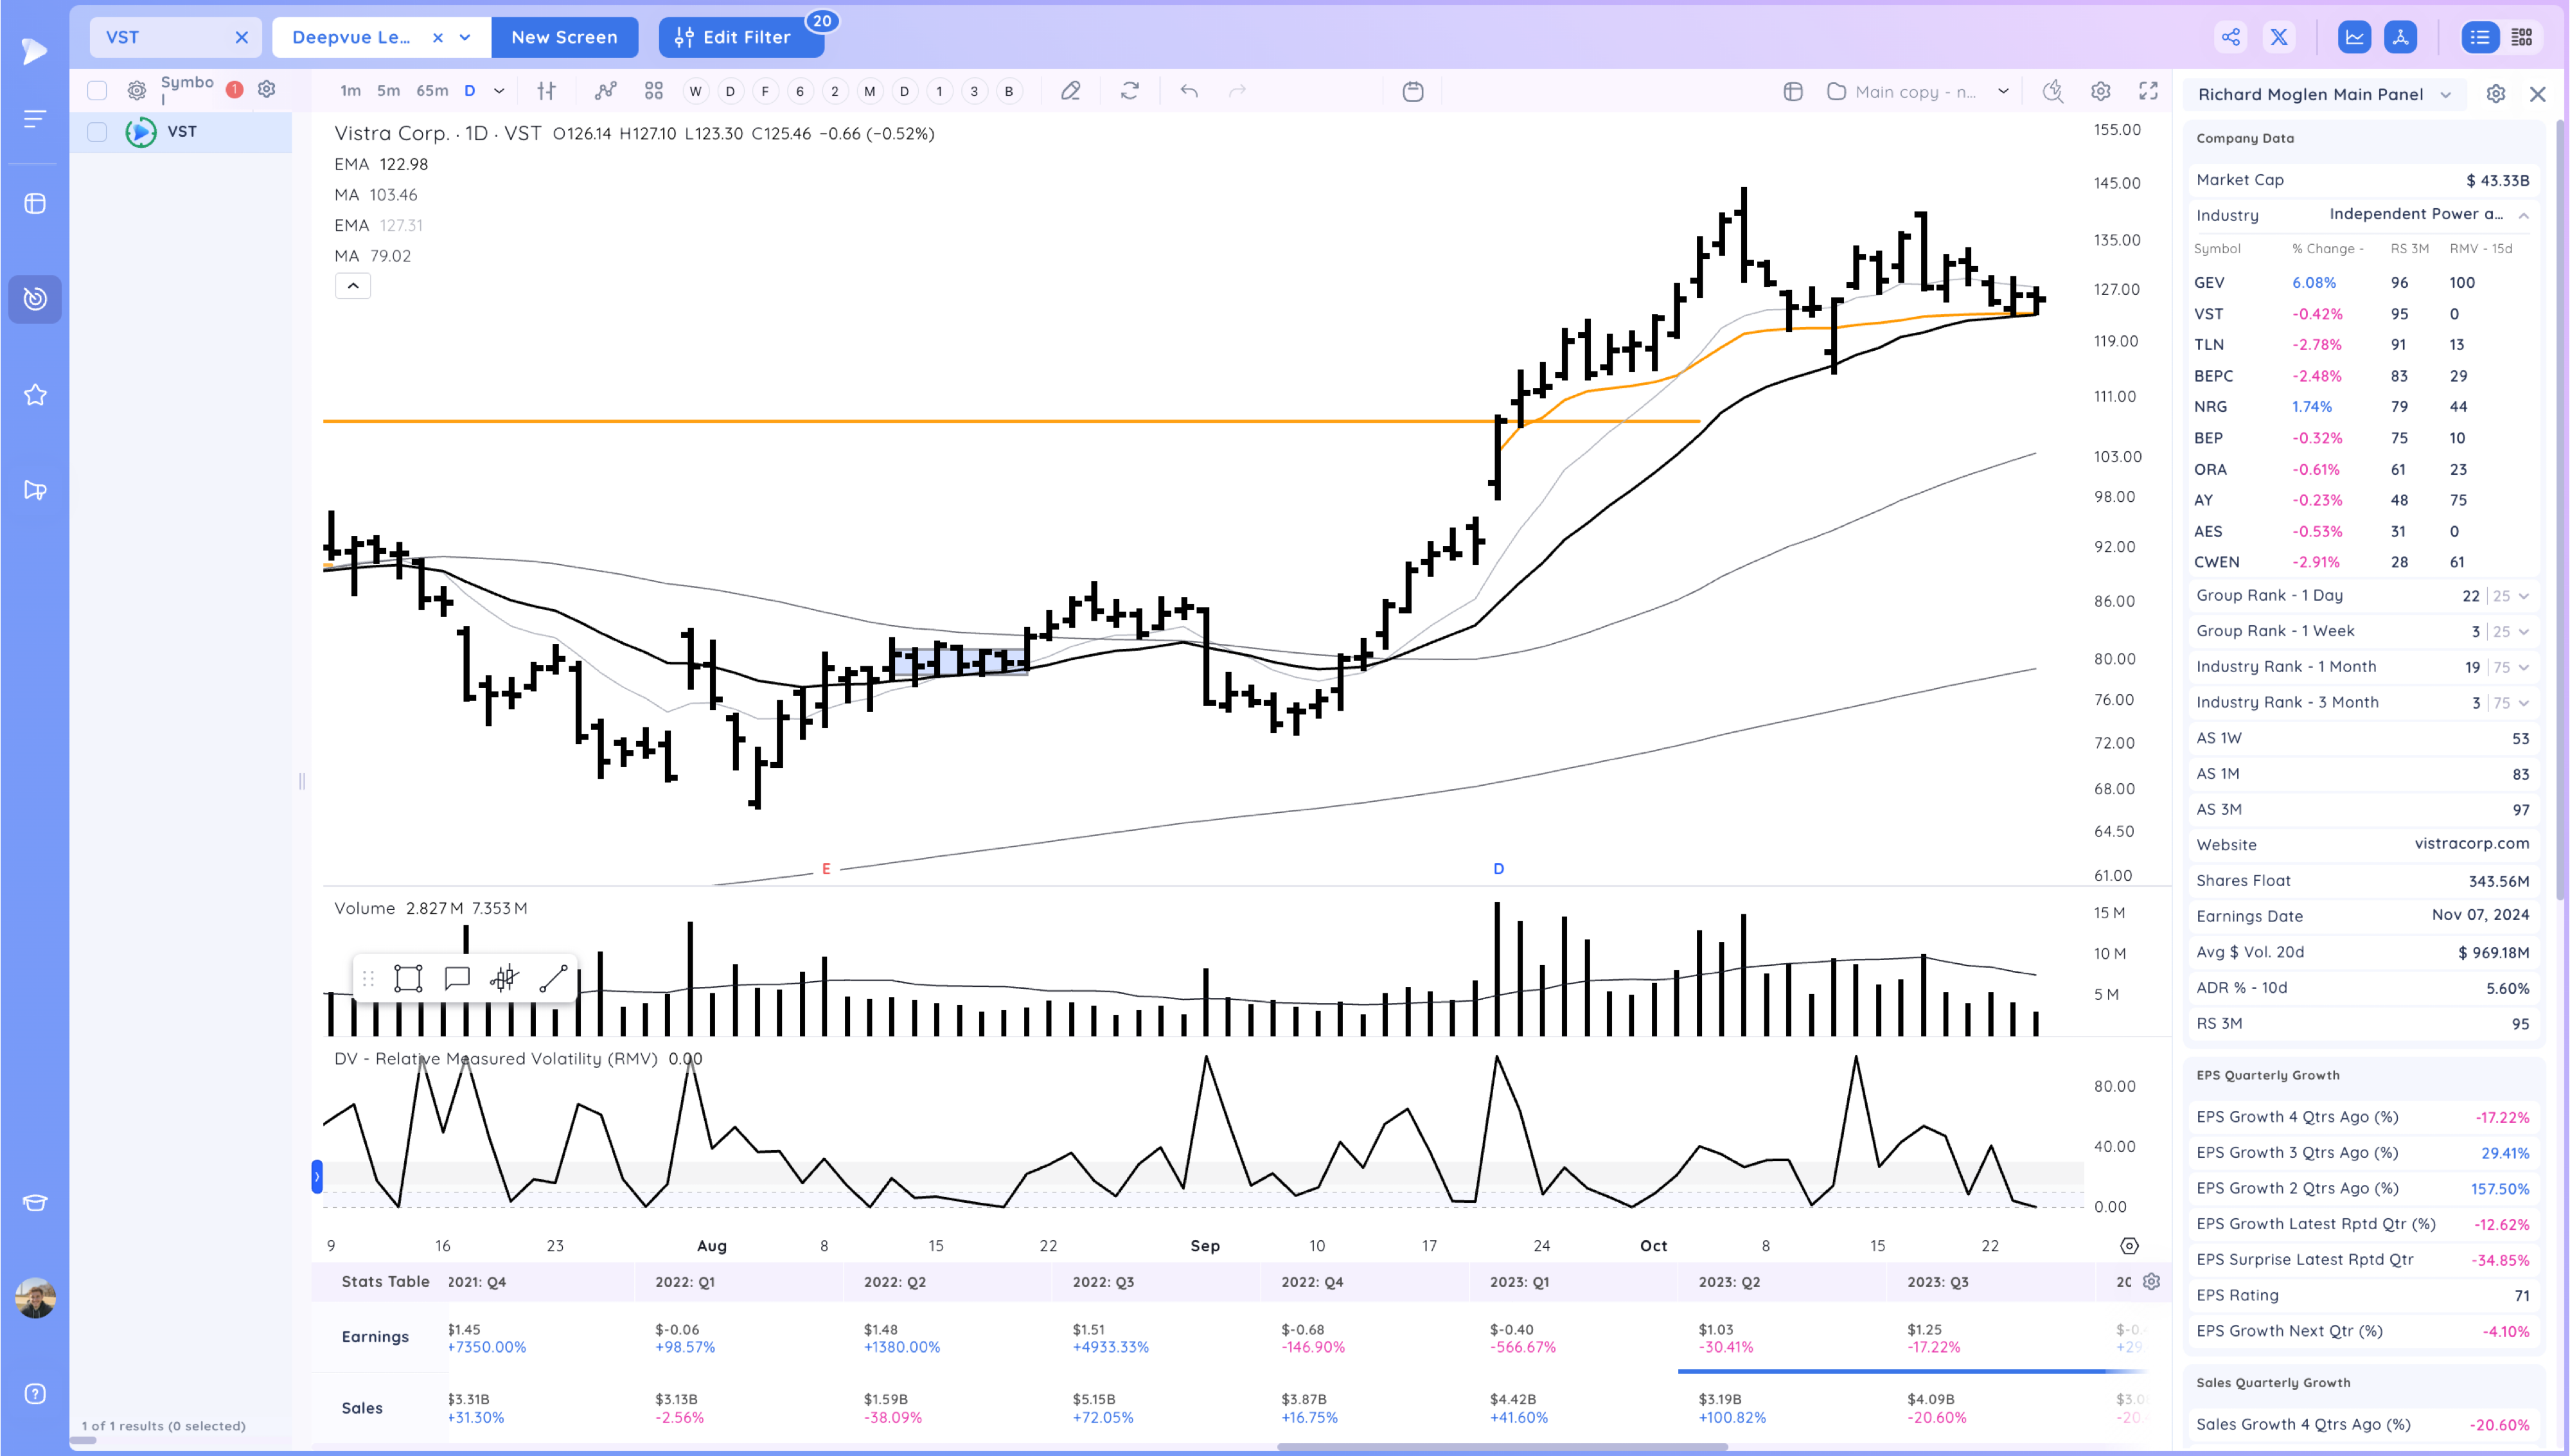The height and width of the screenshot is (1456, 2570).
Task: Select the comment annotation tool
Action: (x=457, y=978)
